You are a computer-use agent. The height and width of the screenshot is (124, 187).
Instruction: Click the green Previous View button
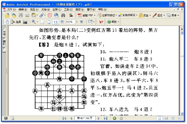(x=114, y=118)
